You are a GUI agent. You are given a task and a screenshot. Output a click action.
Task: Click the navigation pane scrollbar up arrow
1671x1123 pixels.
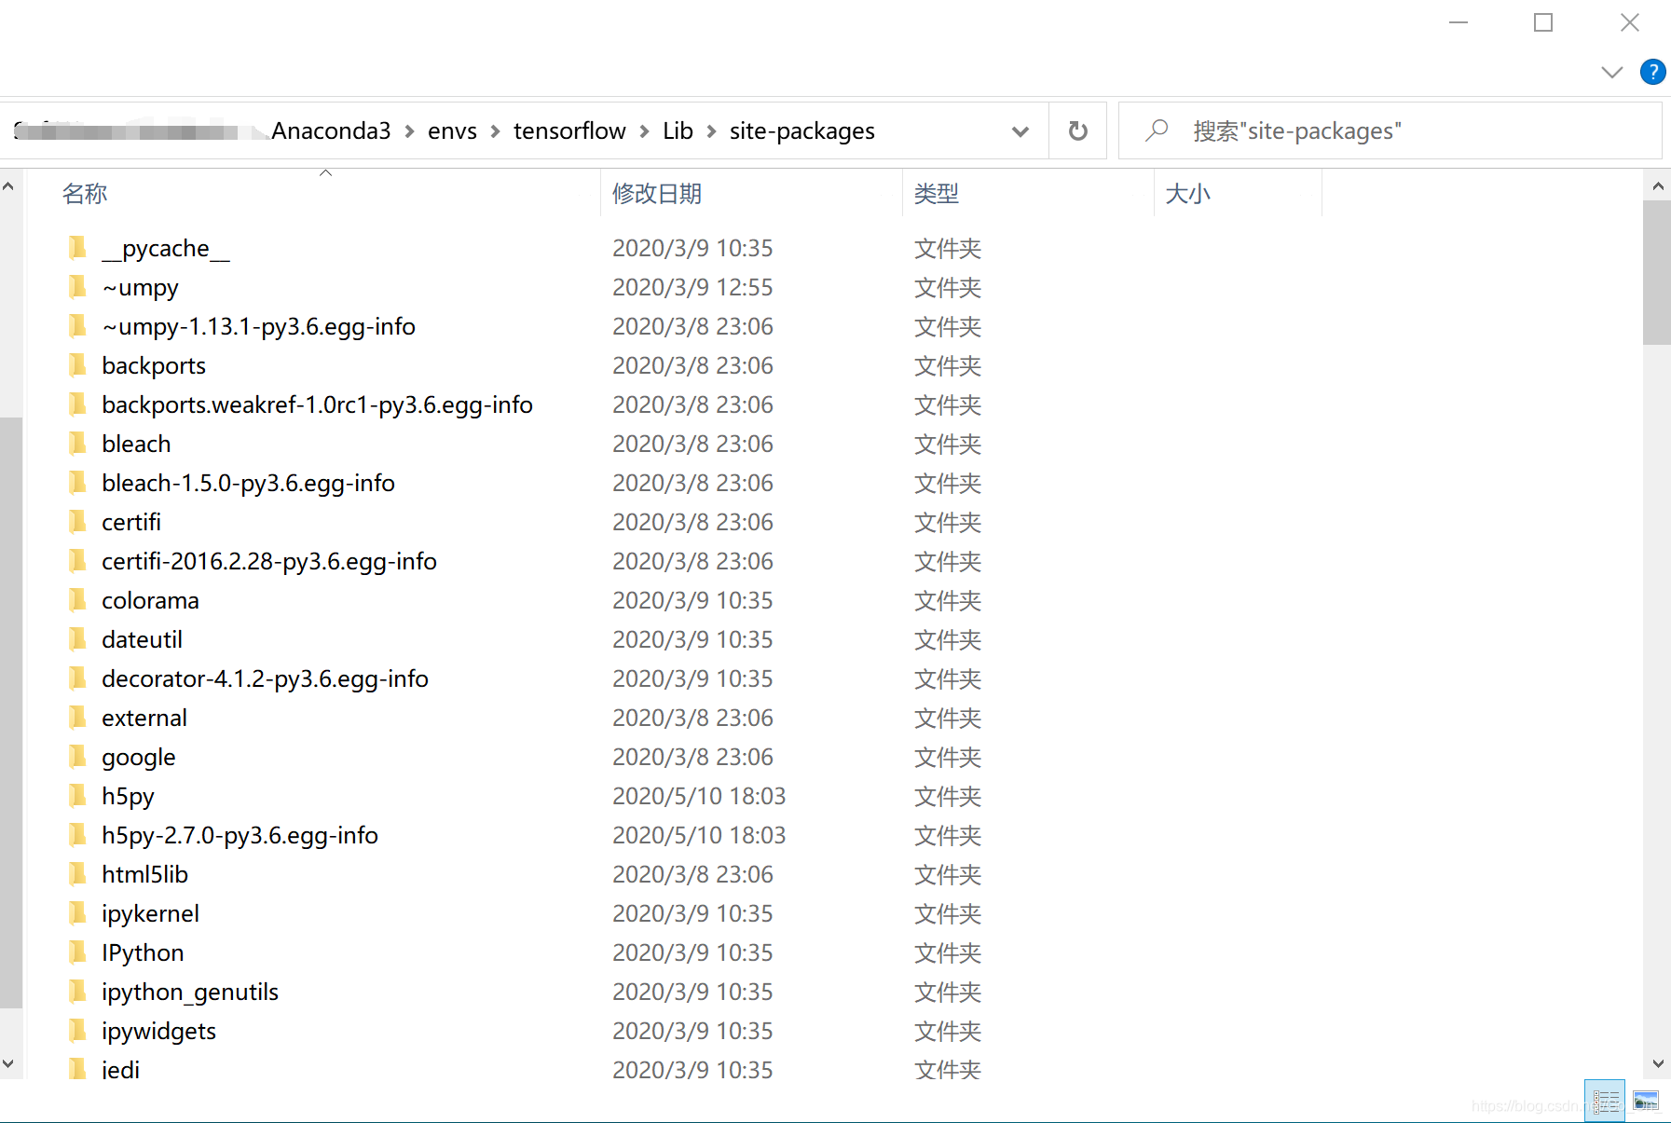tap(8, 186)
